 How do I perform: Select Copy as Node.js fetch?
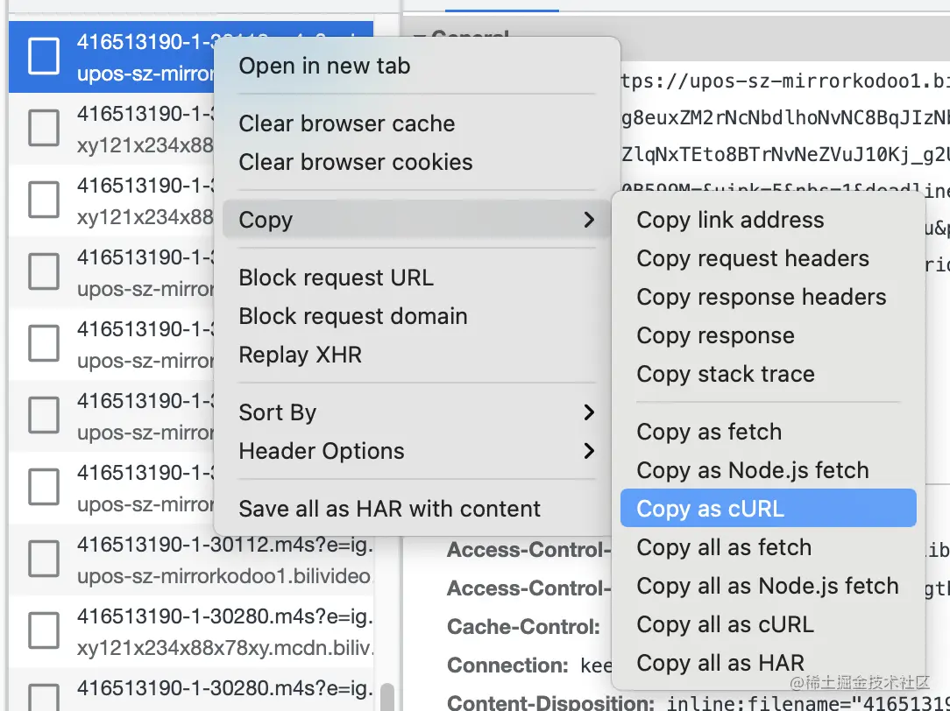[x=753, y=470]
